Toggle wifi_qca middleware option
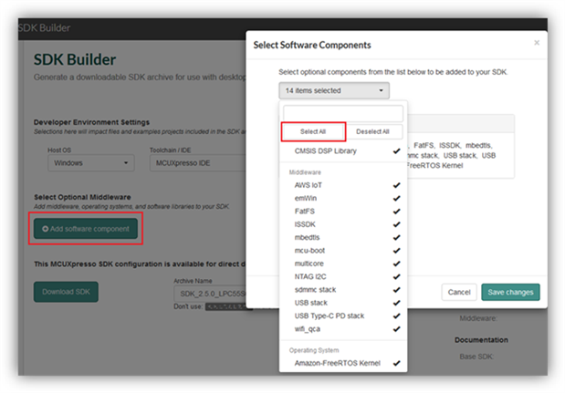The image size is (565, 393). click(343, 329)
